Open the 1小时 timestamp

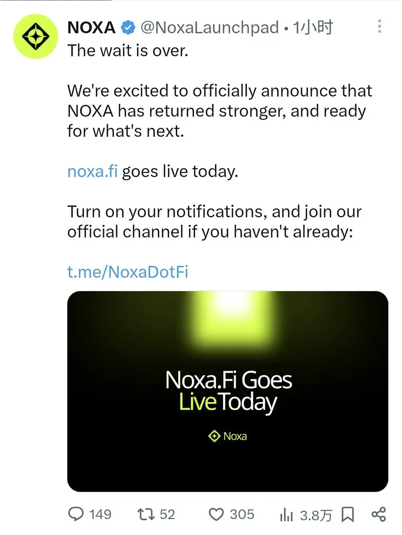click(313, 29)
